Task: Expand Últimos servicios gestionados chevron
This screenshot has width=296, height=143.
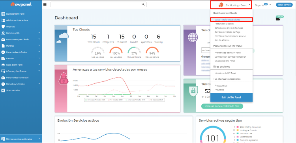Action: [x=39, y=139]
